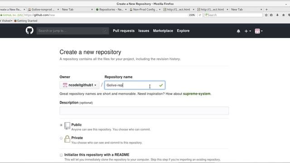The width and height of the screenshot is (290, 163).
Task: Close the Repositories tab
Action: coord(126,10)
